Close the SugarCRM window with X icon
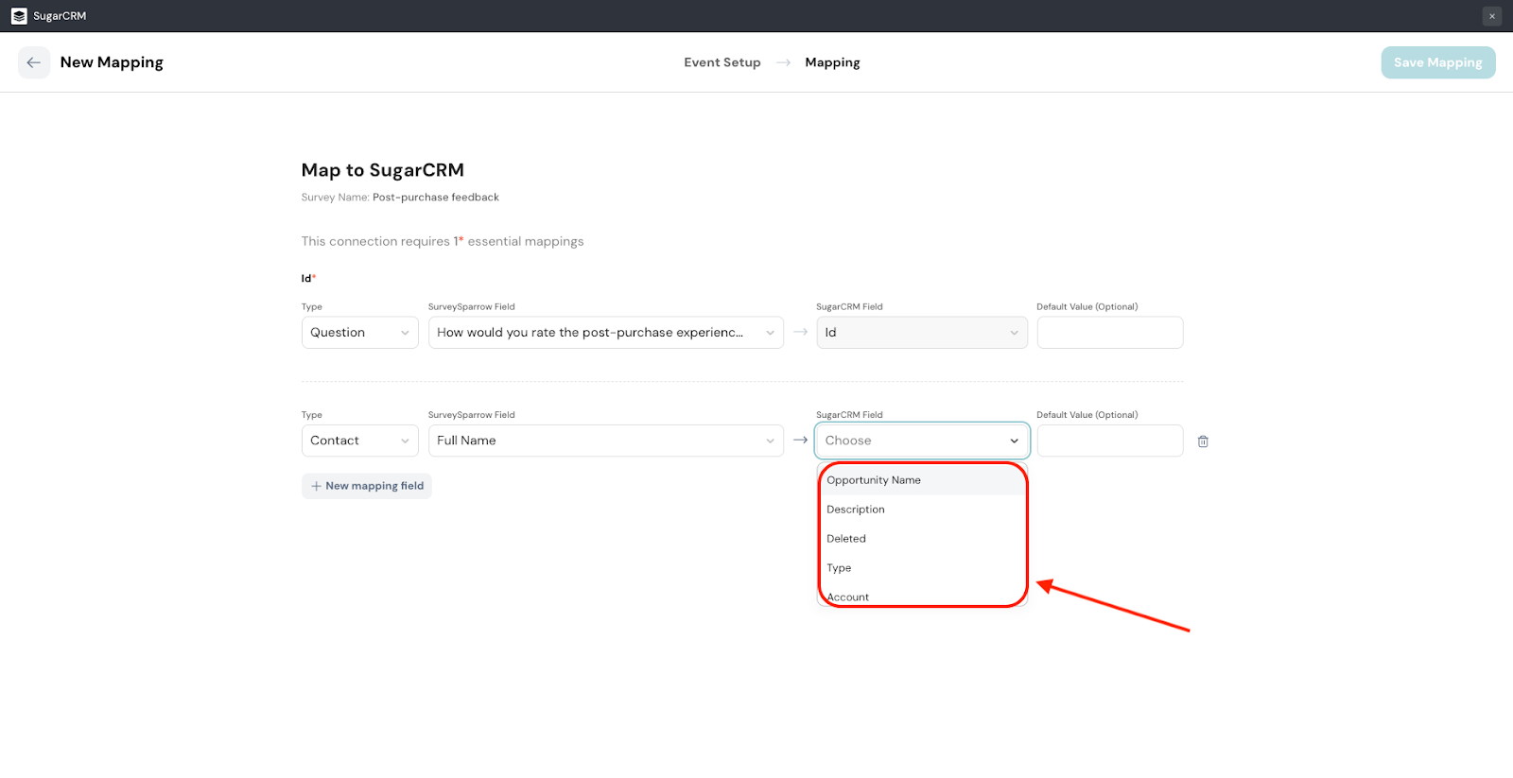 click(x=1491, y=16)
